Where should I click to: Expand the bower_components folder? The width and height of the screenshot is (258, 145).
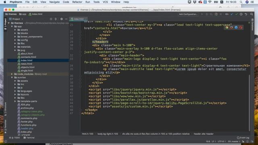pos(15,37)
